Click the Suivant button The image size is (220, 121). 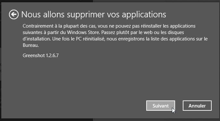(x=160, y=106)
